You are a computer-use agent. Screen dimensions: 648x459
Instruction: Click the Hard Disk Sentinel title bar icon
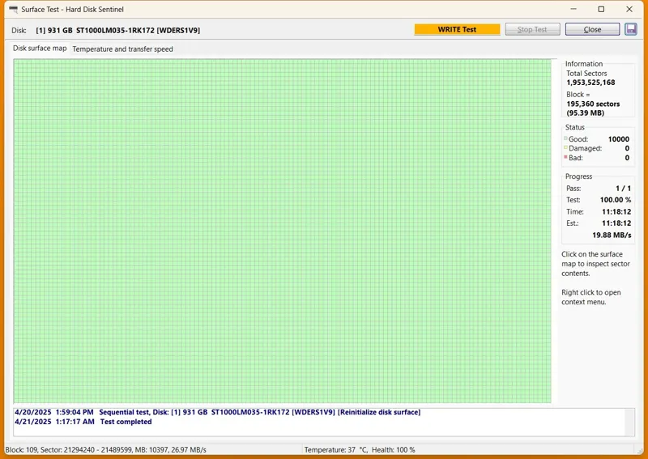pyautogui.click(x=12, y=10)
